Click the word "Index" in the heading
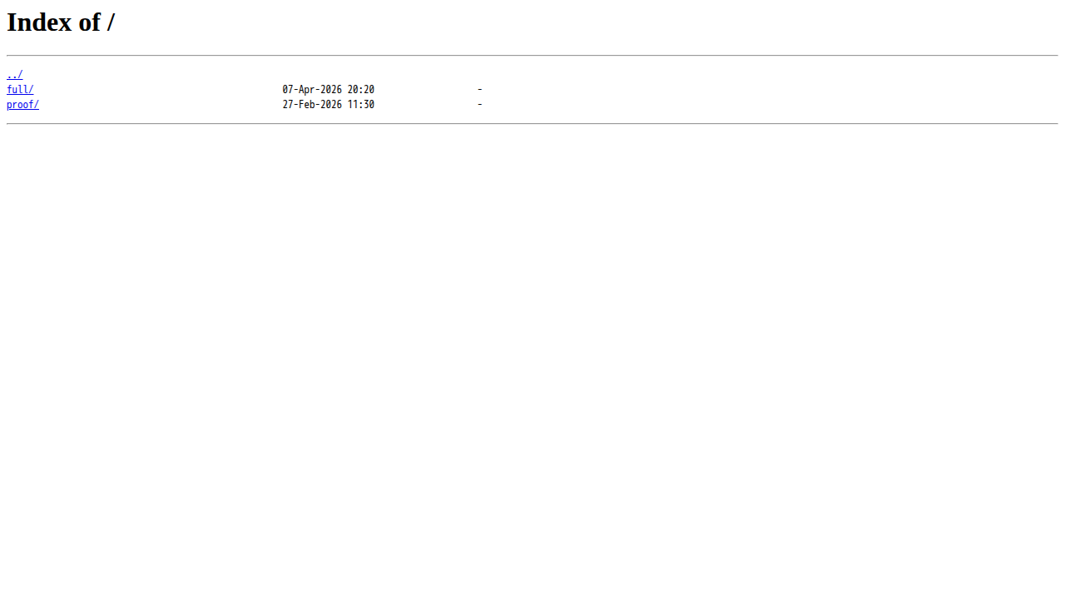The image size is (1065, 599). point(39,22)
